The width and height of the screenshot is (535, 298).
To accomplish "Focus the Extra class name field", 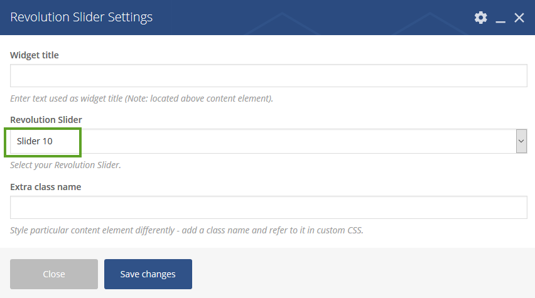I will [268, 207].
